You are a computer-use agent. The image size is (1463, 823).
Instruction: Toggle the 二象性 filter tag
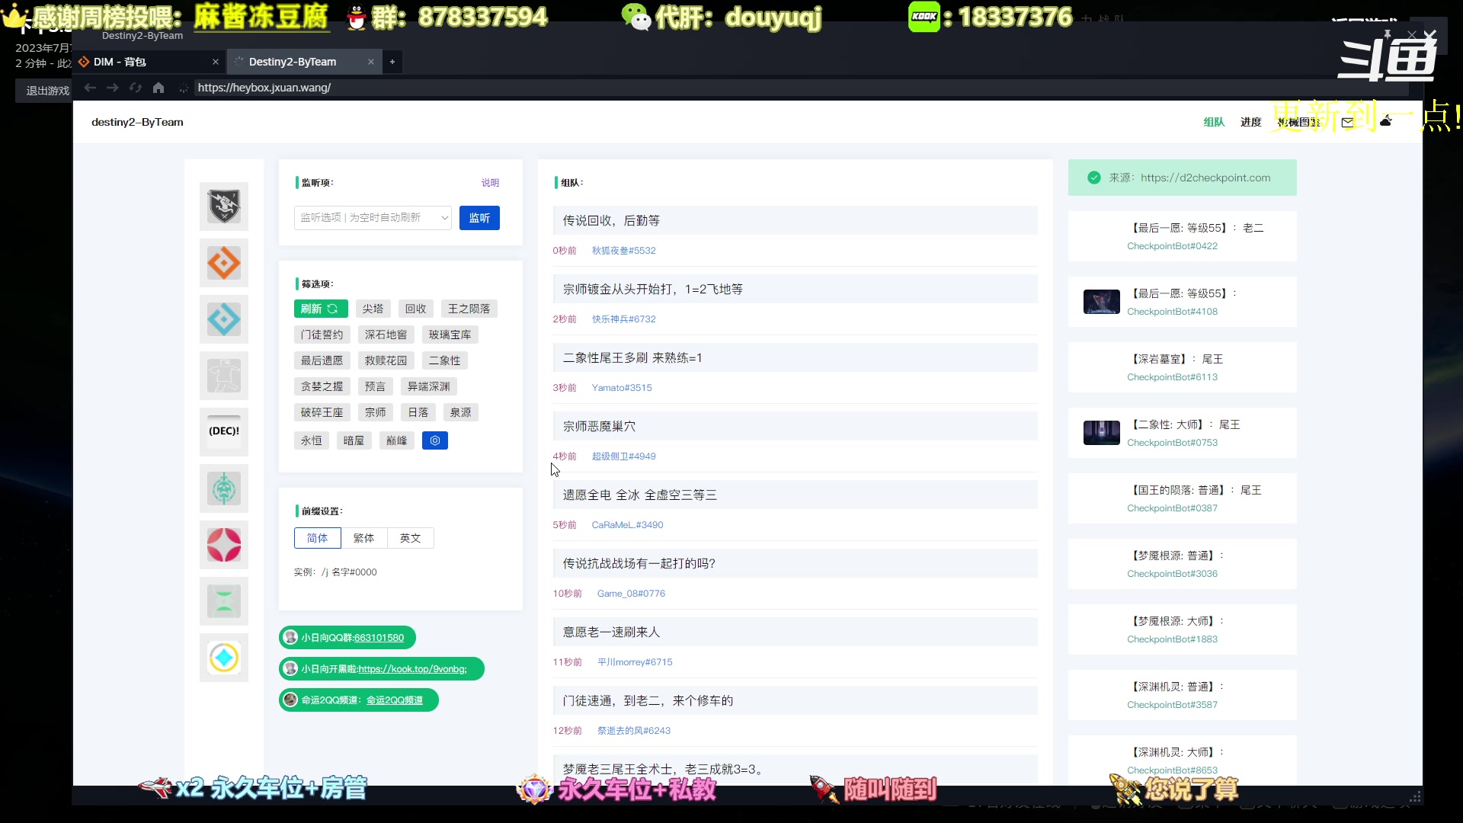(x=445, y=360)
